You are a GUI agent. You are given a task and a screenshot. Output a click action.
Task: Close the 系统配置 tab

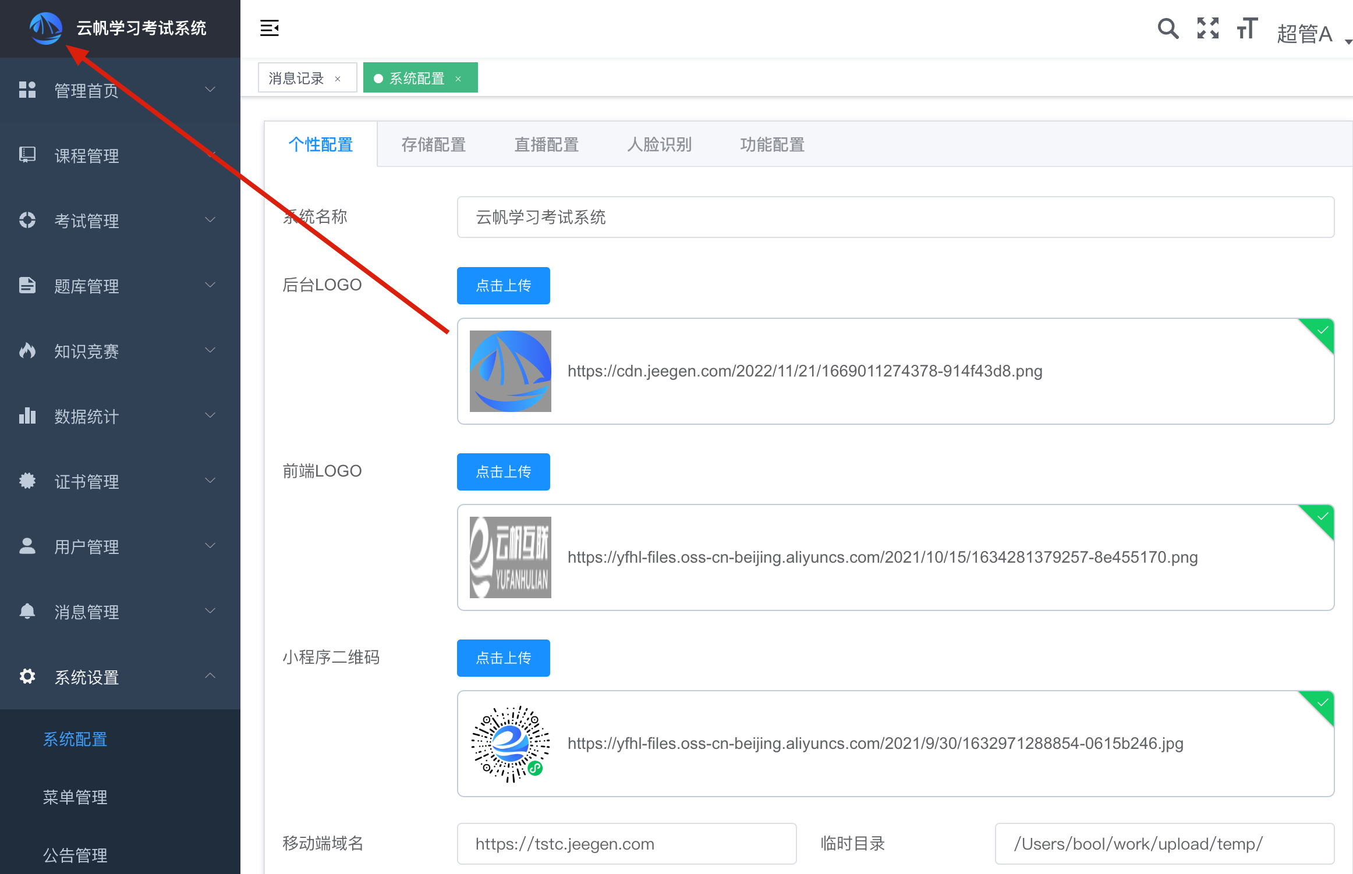(458, 79)
